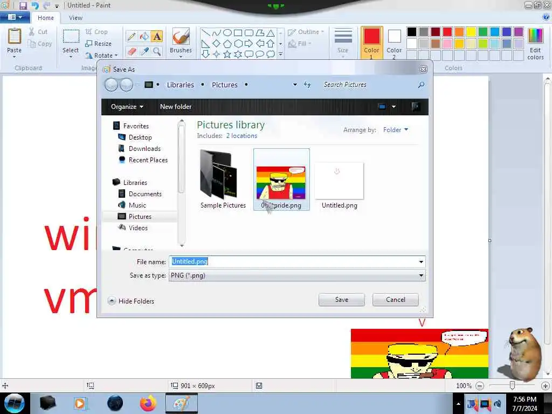Choose the Five-point star shape

click(227, 54)
